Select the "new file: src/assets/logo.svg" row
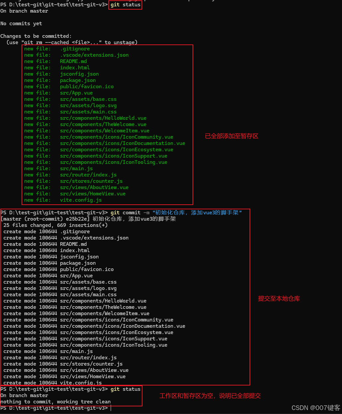The image size is (342, 414). pyautogui.click(x=70, y=105)
